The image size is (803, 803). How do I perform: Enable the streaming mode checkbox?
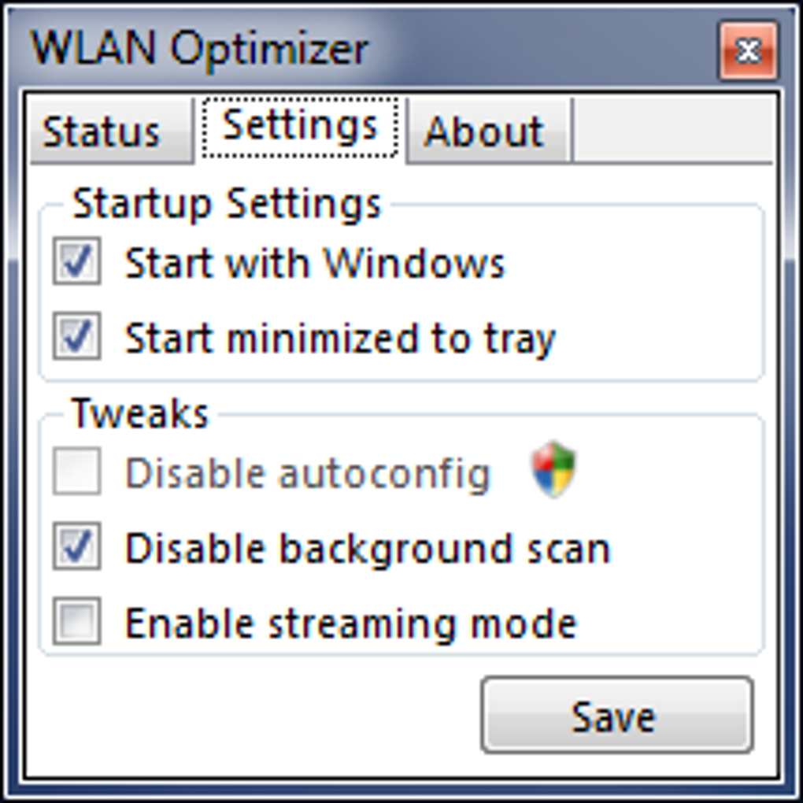click(x=77, y=620)
